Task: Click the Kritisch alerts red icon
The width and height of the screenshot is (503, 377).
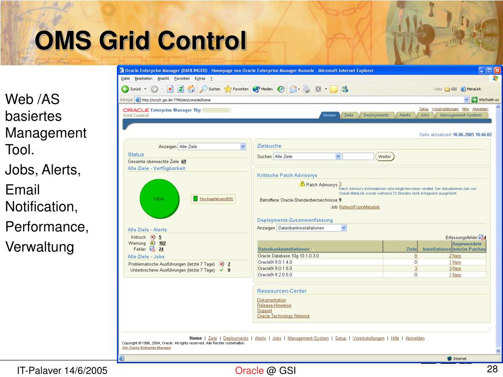Action: pos(153,237)
